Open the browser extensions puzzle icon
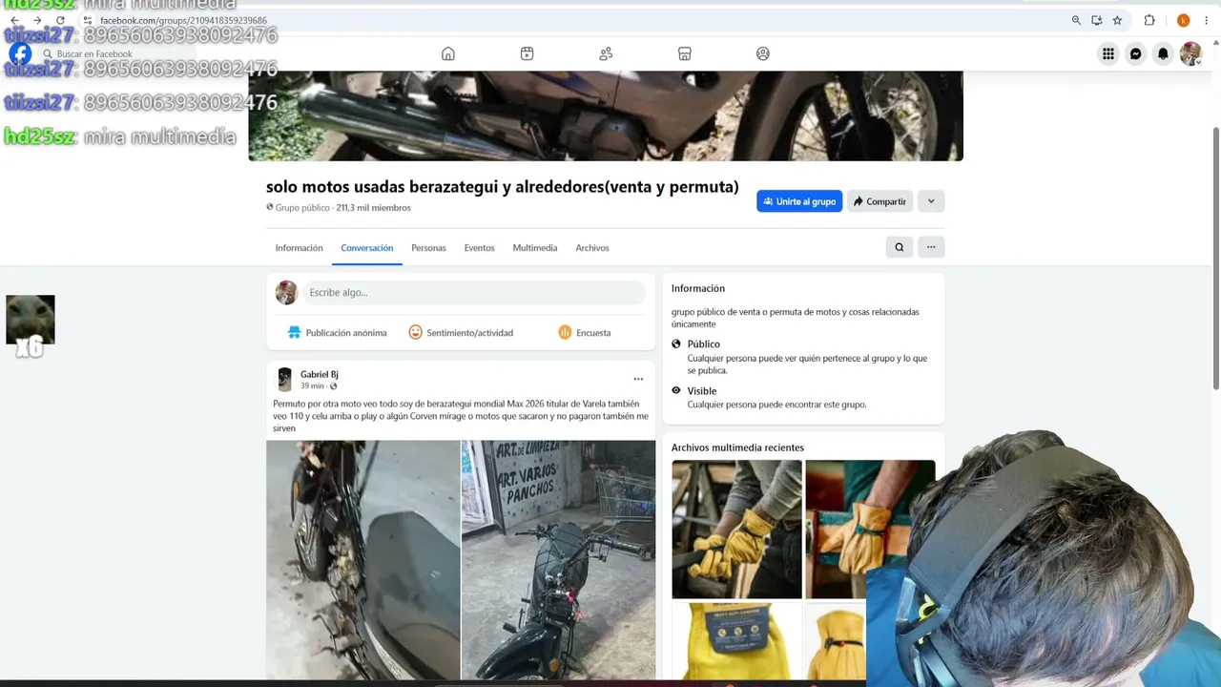1221x687 pixels. click(x=1149, y=20)
